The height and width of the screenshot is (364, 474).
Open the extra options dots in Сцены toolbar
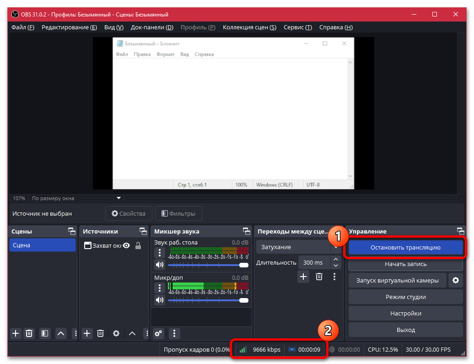pos(75,333)
